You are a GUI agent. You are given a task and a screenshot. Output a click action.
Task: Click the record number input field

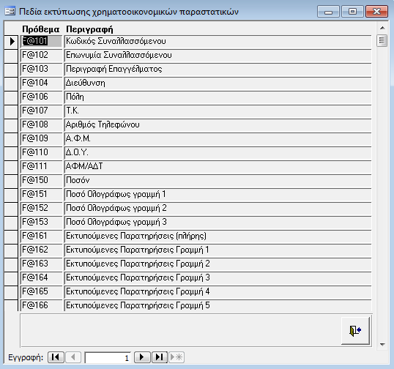pos(108,357)
